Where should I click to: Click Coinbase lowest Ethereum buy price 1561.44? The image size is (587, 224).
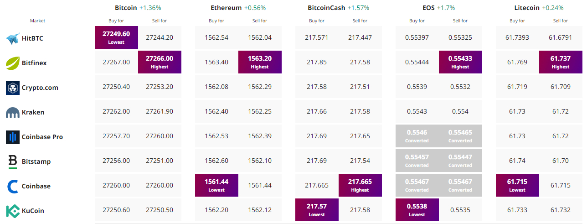coord(216,185)
